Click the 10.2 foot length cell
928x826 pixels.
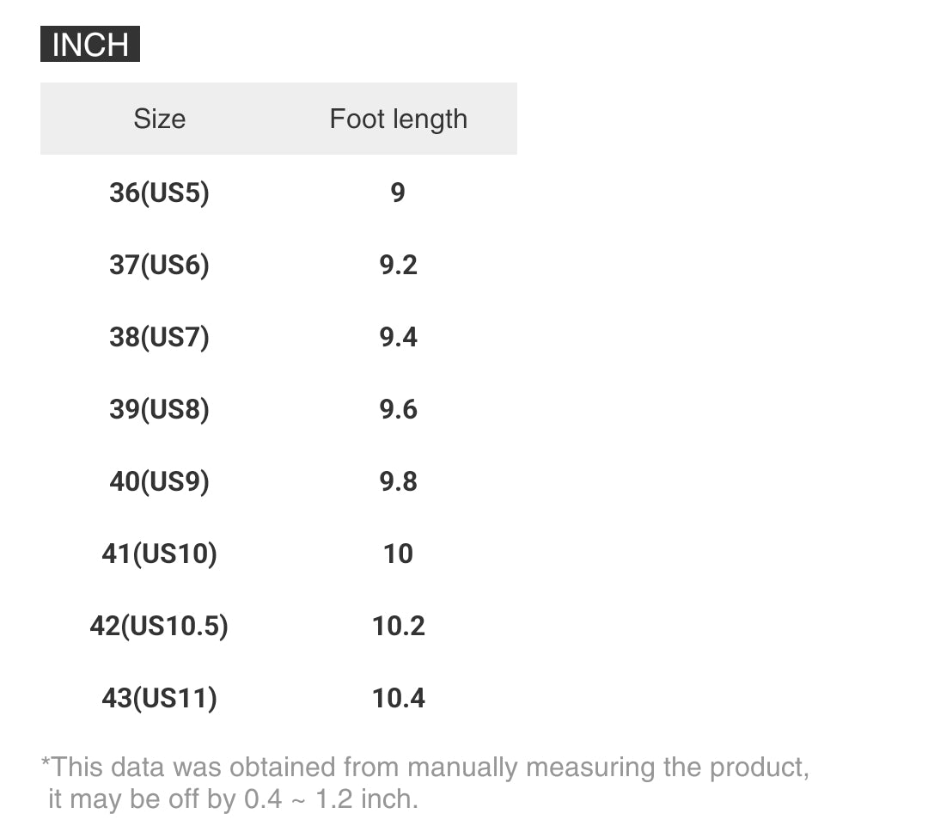pyautogui.click(x=398, y=626)
